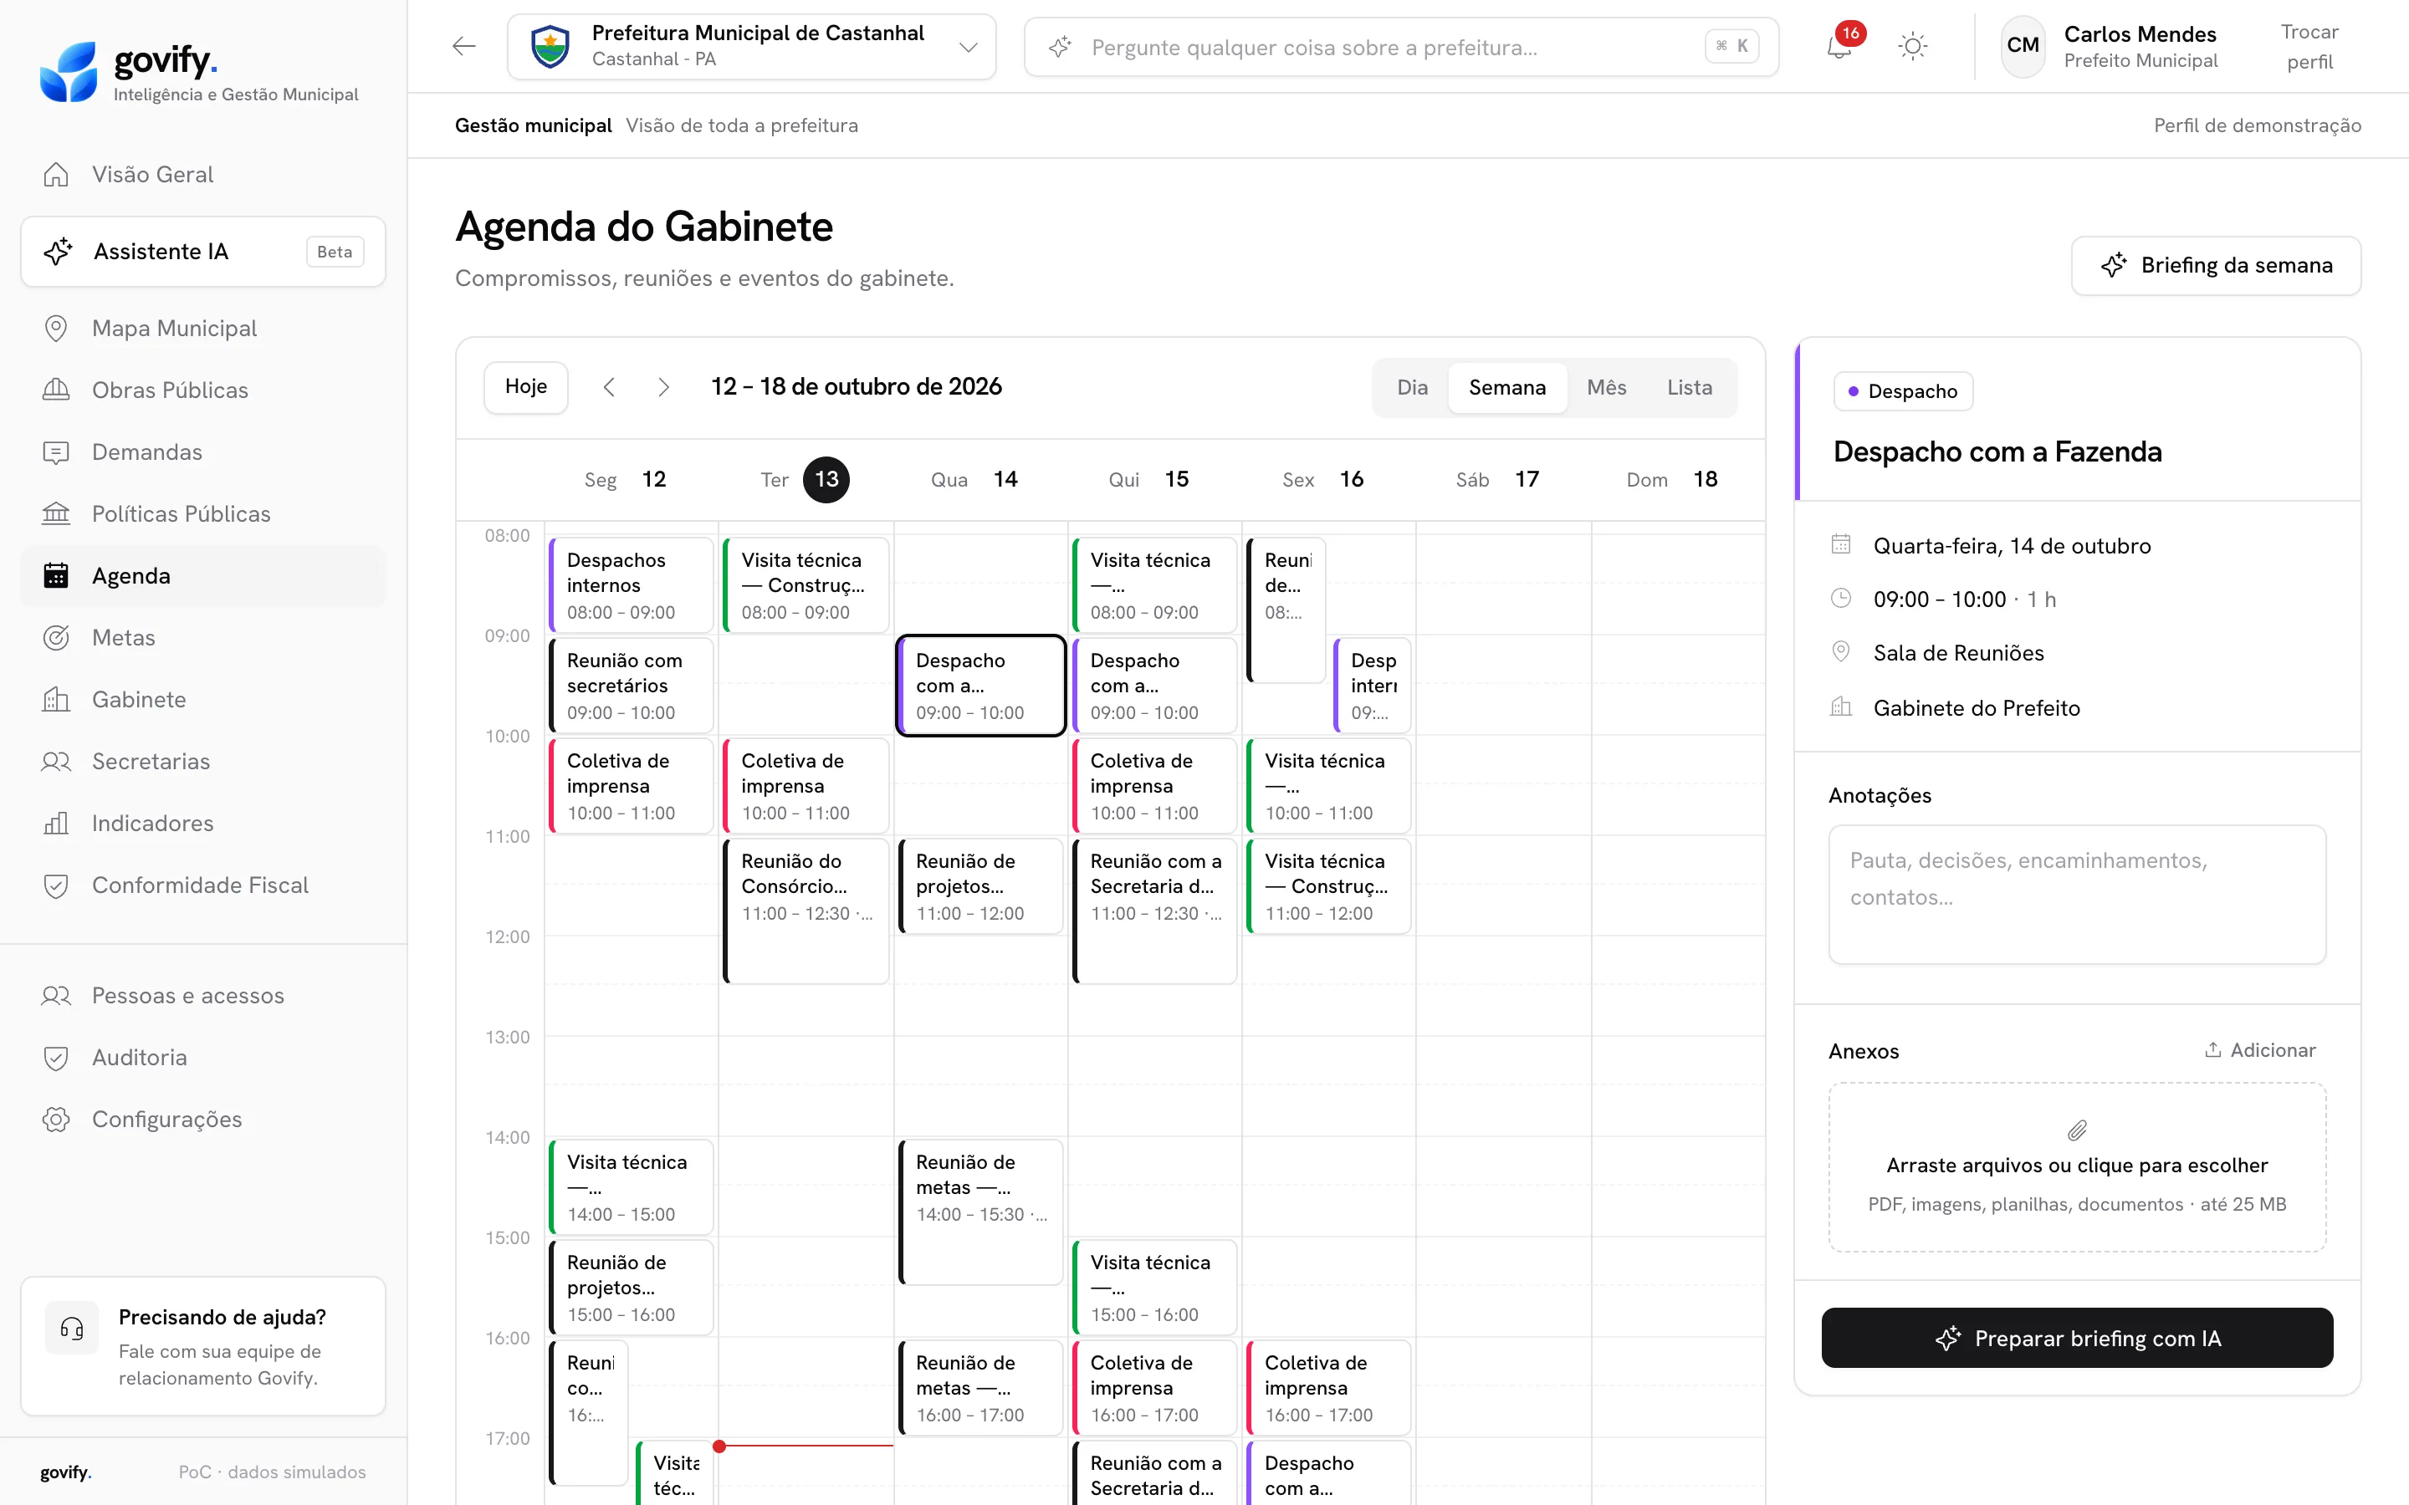Focus the Pergunte qualquer coisa search field

1402,47
